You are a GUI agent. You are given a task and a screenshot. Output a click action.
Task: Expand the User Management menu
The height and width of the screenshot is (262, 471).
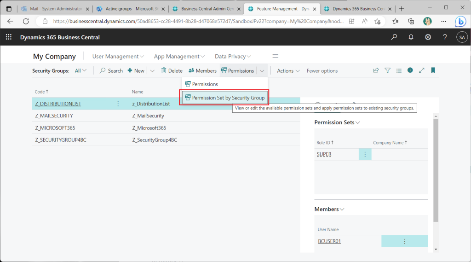click(118, 56)
